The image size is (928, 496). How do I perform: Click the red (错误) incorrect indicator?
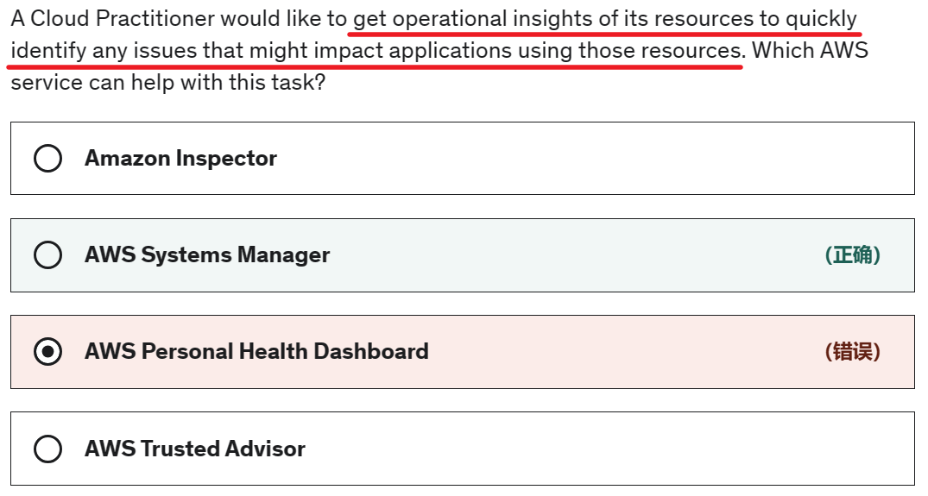coord(852,352)
